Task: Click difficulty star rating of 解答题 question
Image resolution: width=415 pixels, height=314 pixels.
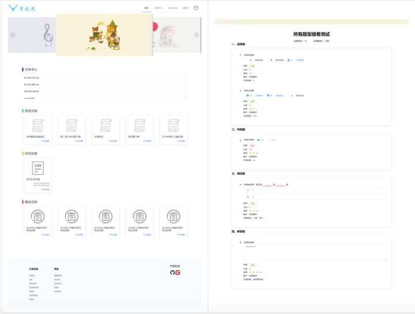Action: coord(256,272)
